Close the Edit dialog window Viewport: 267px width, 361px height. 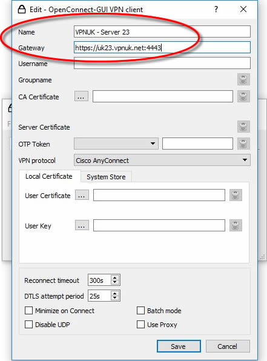pyautogui.click(x=243, y=10)
